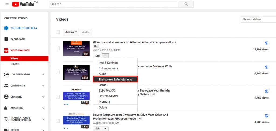This screenshot has height=131, width=276.
Task: Click in the top YouTube Search field
Action: (114, 4)
